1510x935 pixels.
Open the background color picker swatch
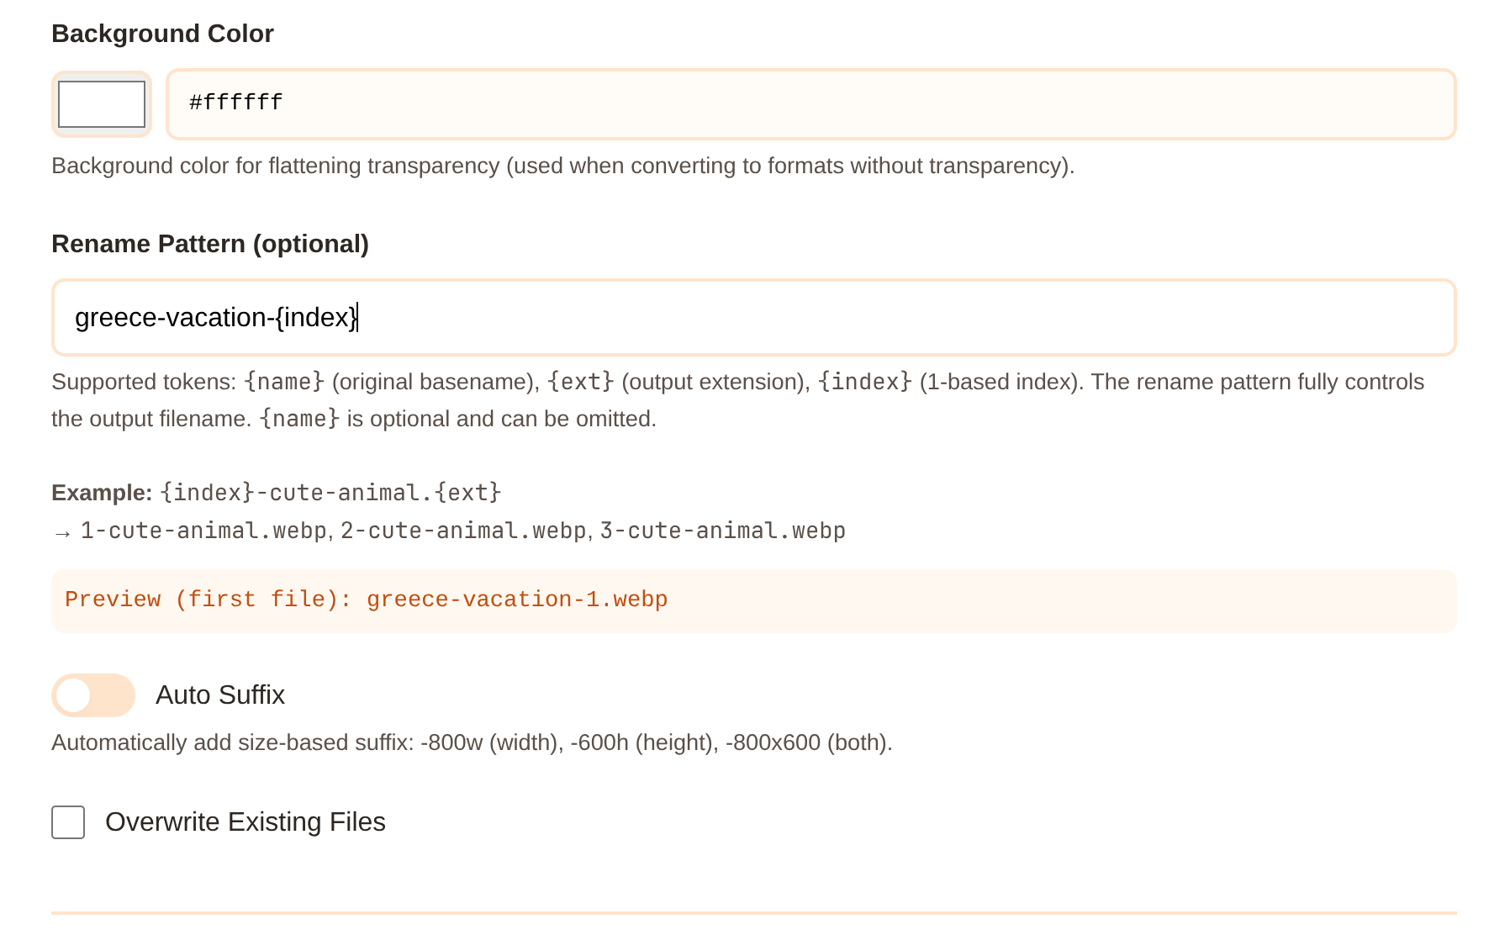point(101,103)
